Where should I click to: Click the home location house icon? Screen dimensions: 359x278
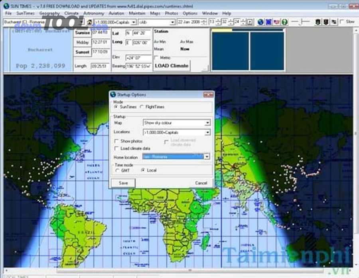click(89, 22)
